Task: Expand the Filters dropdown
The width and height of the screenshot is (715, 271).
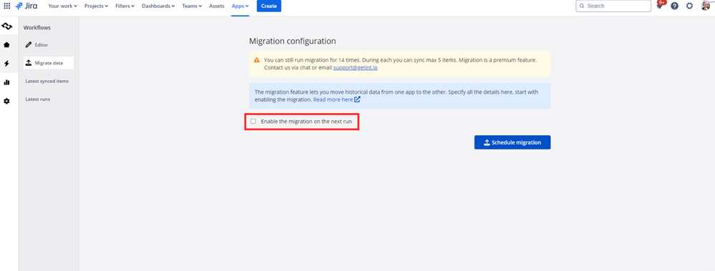Action: coord(125,6)
